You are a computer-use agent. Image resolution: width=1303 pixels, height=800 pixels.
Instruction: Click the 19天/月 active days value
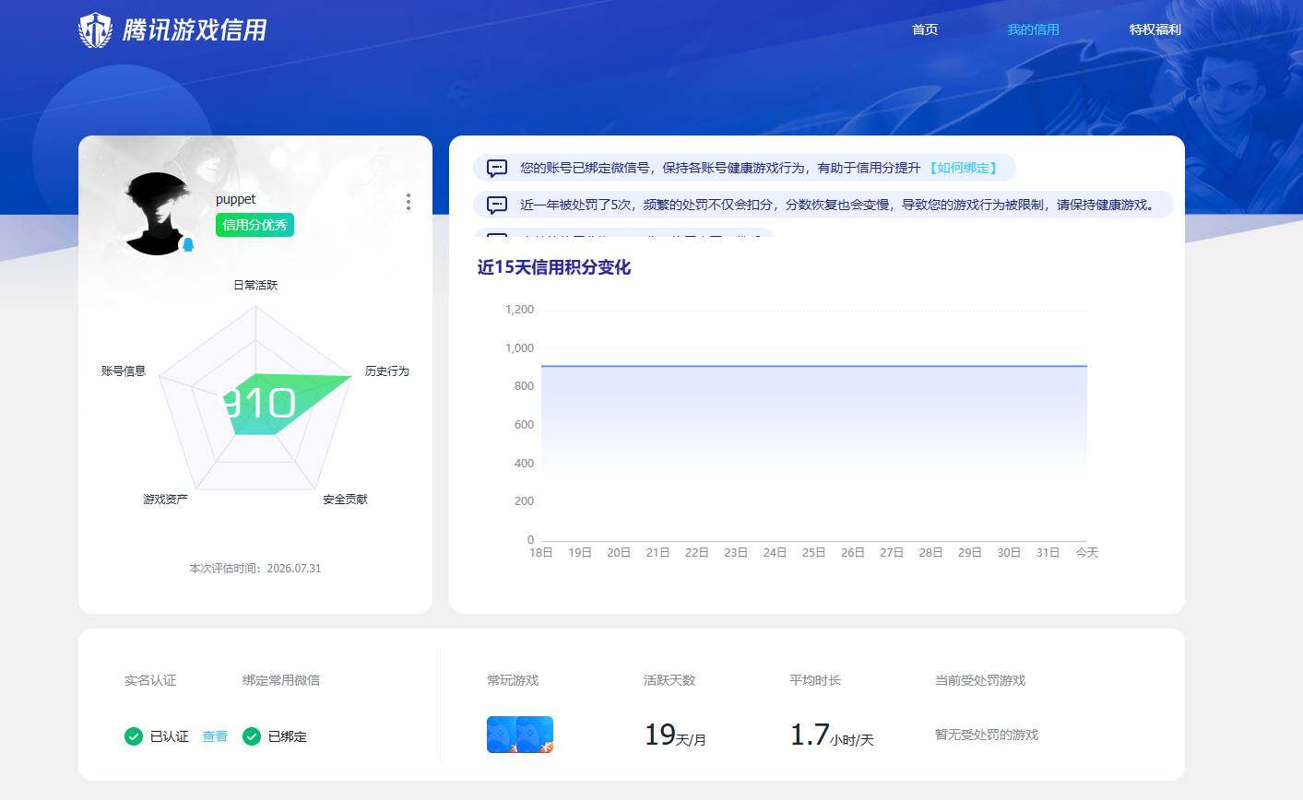point(675,735)
